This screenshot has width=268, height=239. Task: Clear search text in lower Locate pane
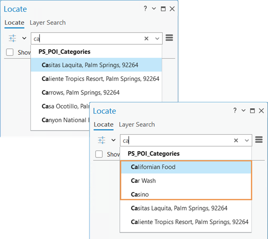click(x=236, y=140)
